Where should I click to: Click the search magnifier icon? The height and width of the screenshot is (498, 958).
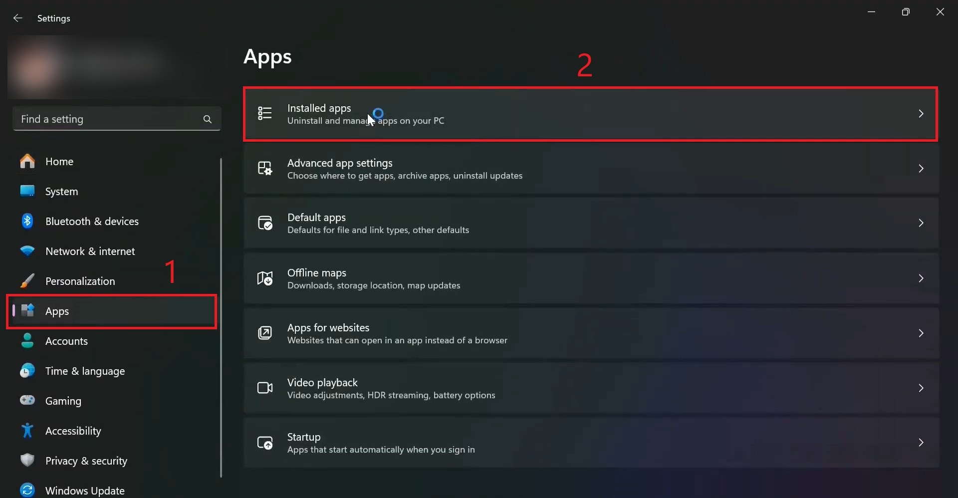(x=207, y=119)
